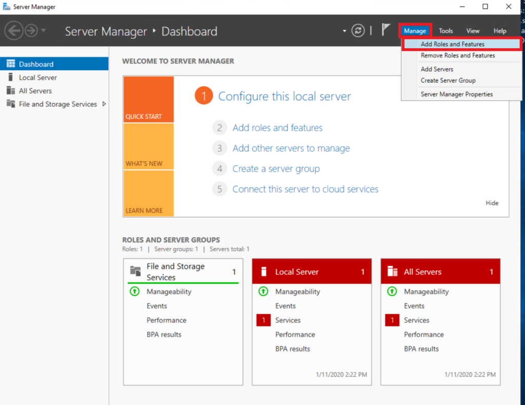Click Manageability status icon in All Servers

click(x=392, y=292)
